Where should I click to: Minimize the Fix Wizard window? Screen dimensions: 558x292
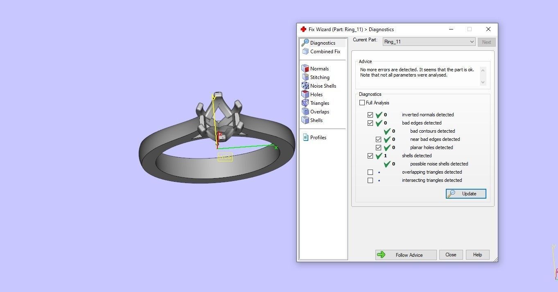(x=451, y=29)
